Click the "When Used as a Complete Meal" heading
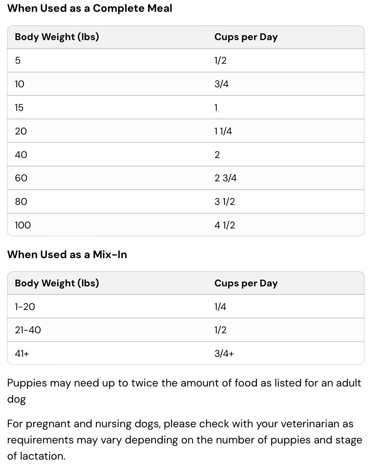This screenshot has width=374, height=467. pos(89,8)
